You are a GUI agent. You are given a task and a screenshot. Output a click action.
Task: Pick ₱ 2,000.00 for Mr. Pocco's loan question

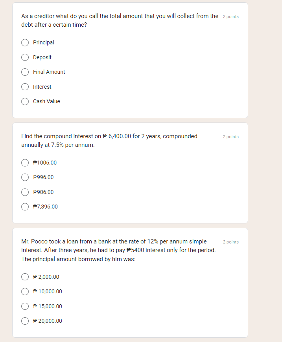25,277
